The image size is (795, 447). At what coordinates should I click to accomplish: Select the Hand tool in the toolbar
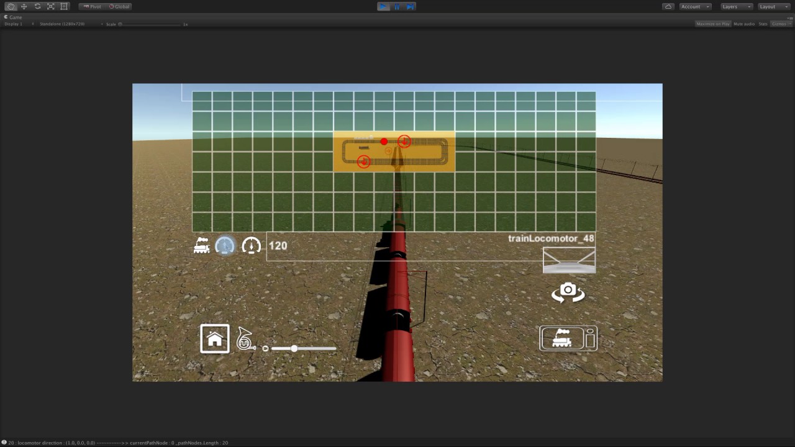[x=10, y=6]
